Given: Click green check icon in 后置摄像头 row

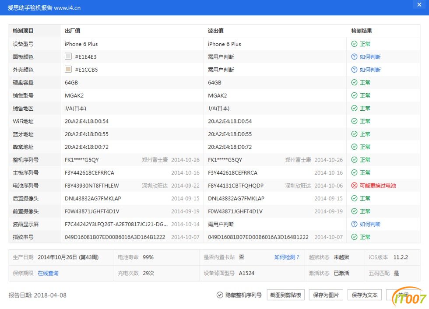Looking at the screenshot, I should pyautogui.click(x=354, y=199).
